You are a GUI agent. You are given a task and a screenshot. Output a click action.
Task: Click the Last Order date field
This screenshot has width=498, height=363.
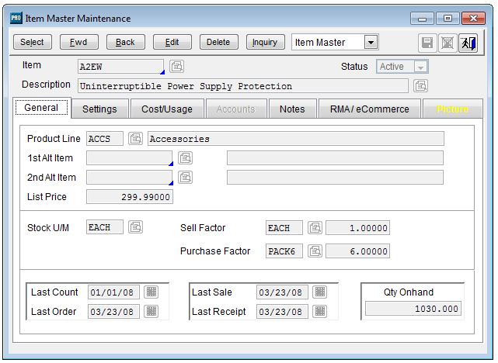click(x=113, y=312)
